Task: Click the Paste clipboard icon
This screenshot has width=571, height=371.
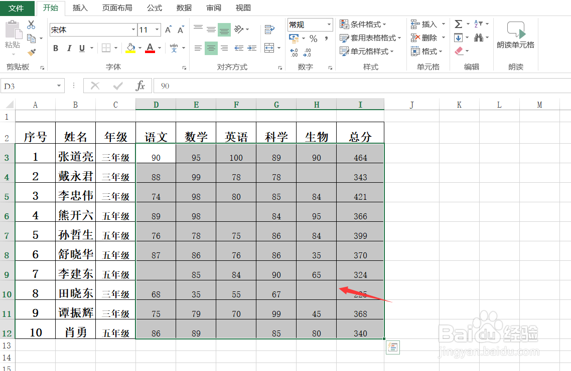Action: tap(13, 30)
